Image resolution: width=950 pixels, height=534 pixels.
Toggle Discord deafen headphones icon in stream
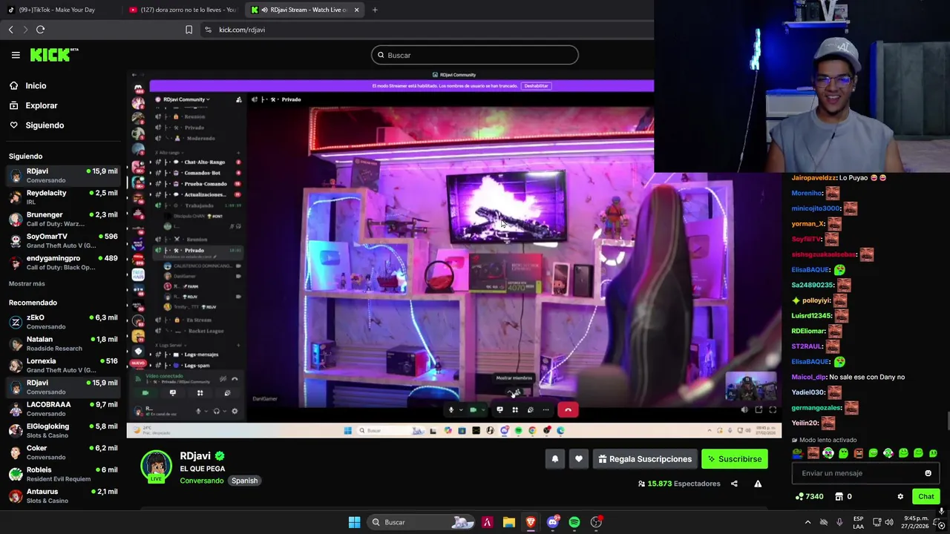coord(216,411)
